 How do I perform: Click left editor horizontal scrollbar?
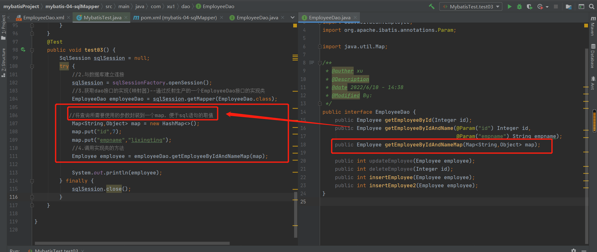tap(132, 243)
